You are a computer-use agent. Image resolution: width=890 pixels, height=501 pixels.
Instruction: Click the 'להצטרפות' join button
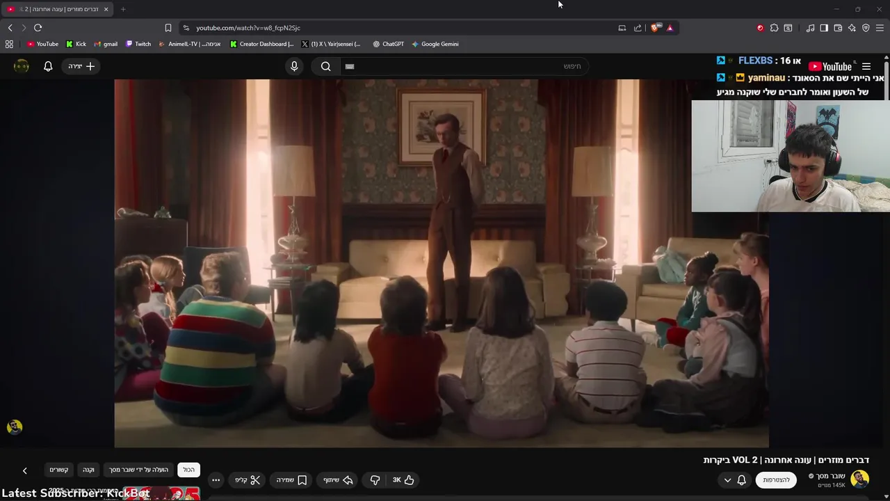pos(776,480)
